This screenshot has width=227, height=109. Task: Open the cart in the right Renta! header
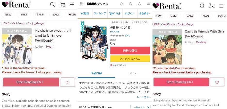[x=212, y=6]
